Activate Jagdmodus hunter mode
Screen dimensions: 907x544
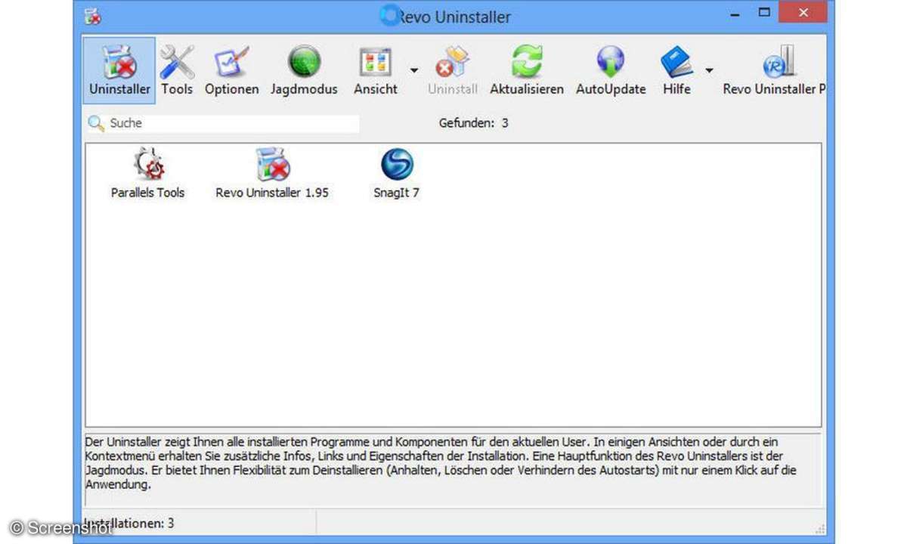[x=305, y=70]
